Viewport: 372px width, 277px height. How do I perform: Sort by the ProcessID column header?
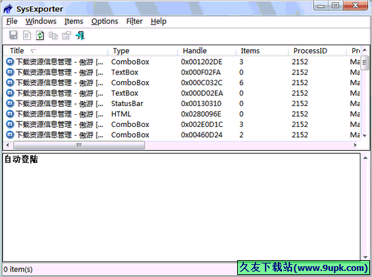(x=317, y=51)
